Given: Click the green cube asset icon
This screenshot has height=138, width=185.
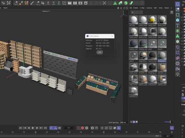Looking at the screenshot, I should pos(120,3).
